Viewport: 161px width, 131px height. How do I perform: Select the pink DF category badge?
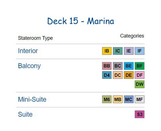tap(140, 75)
